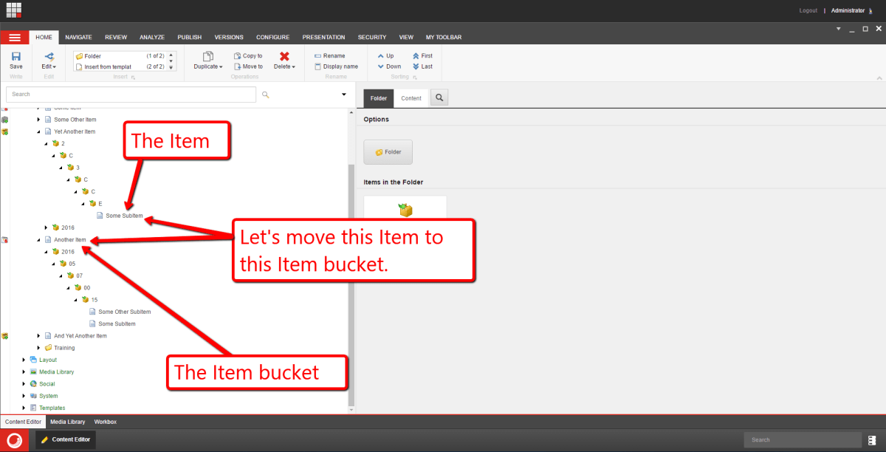Switch to the PUBLISH ribbon tab
886x452 pixels.
[x=189, y=37]
